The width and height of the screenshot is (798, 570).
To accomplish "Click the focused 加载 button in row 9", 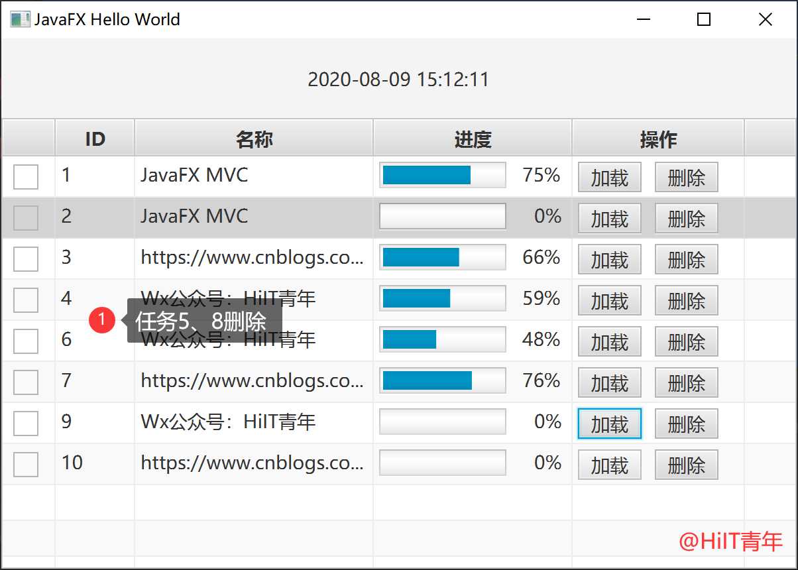I will 610,424.
